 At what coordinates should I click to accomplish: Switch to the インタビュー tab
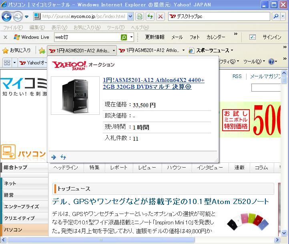click(x=210, y=168)
